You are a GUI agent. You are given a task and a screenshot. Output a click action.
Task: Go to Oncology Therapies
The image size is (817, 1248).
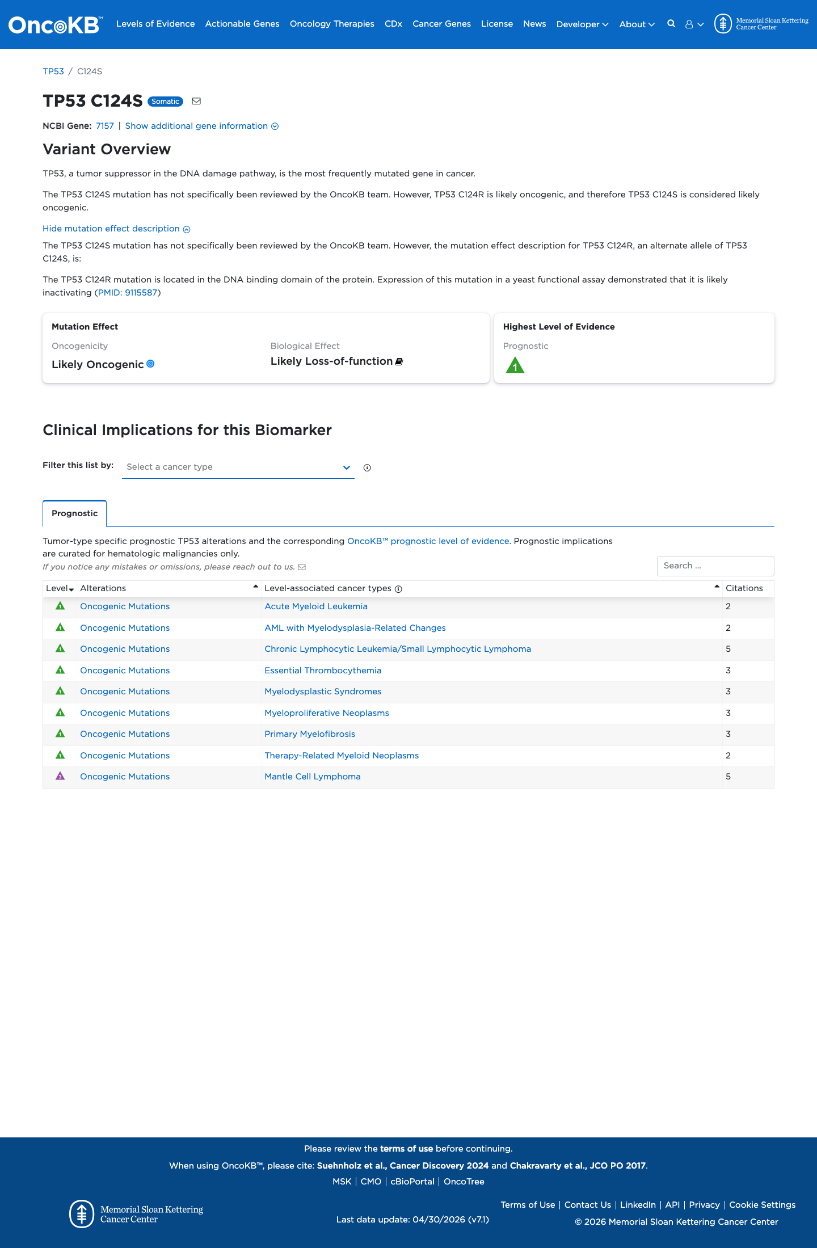[x=332, y=24]
